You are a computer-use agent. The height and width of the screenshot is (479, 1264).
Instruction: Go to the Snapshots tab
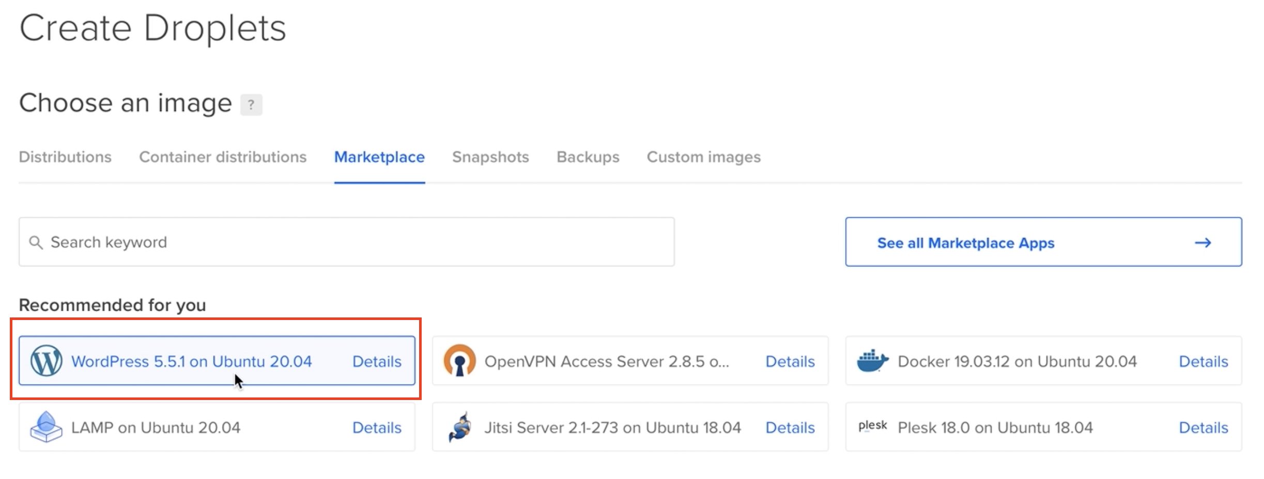point(490,157)
